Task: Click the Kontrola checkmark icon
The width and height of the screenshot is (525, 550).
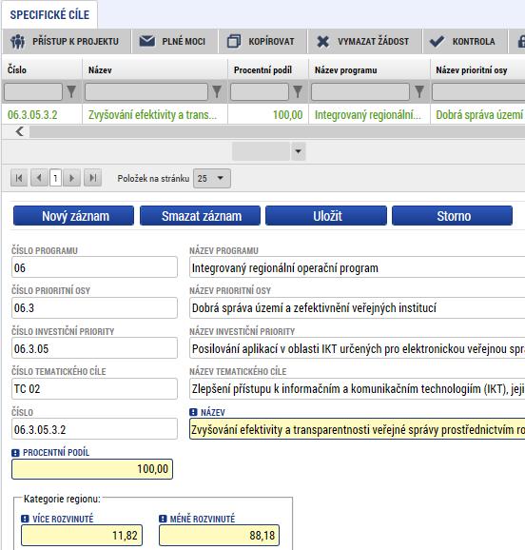Action: point(437,41)
